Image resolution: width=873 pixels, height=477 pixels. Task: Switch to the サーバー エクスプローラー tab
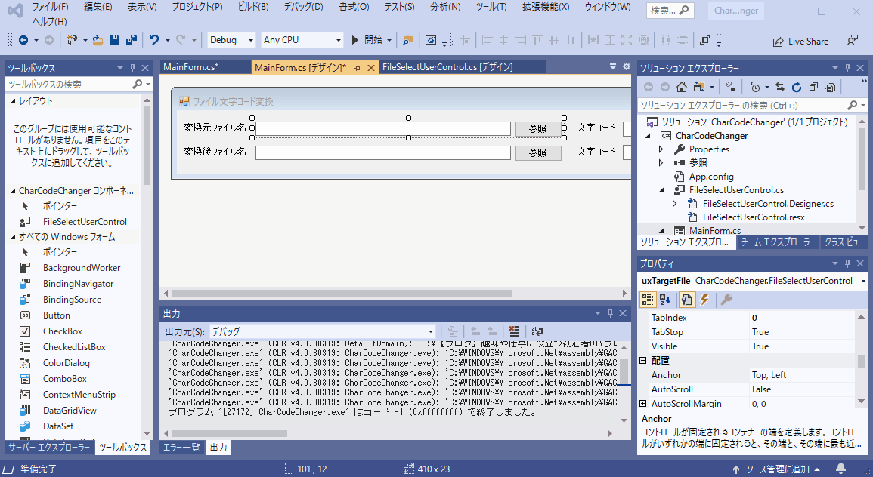pos(49,447)
